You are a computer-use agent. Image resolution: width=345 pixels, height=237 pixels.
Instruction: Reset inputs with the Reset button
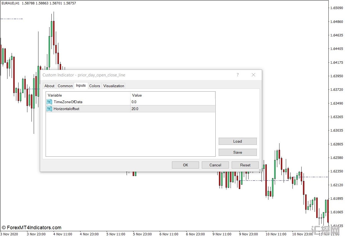[245, 165]
